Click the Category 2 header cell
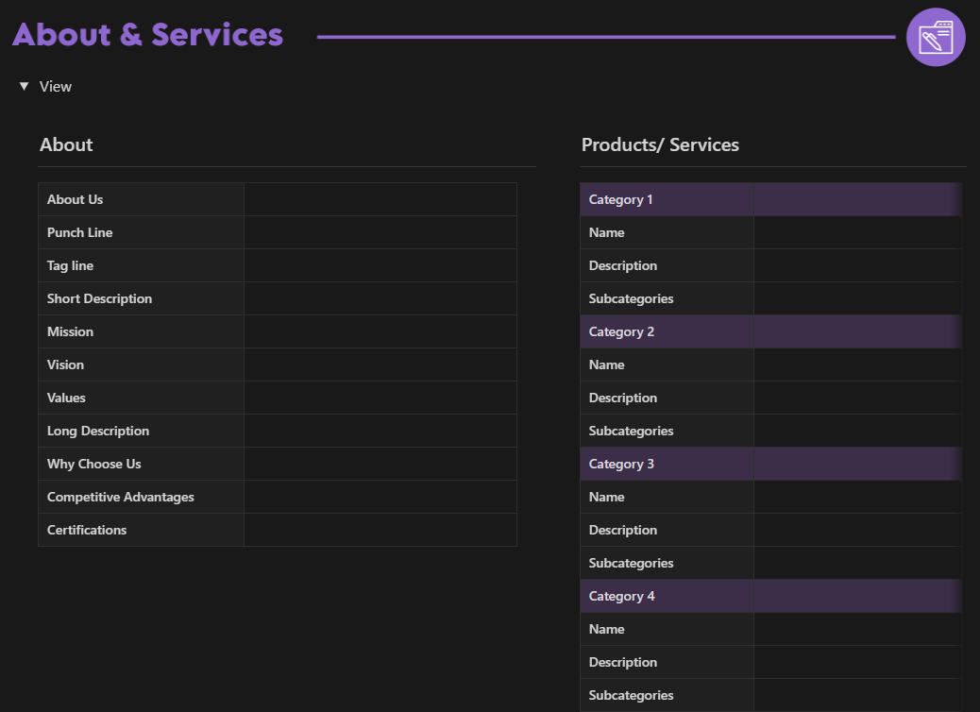Image resolution: width=980 pixels, height=712 pixels. (667, 331)
